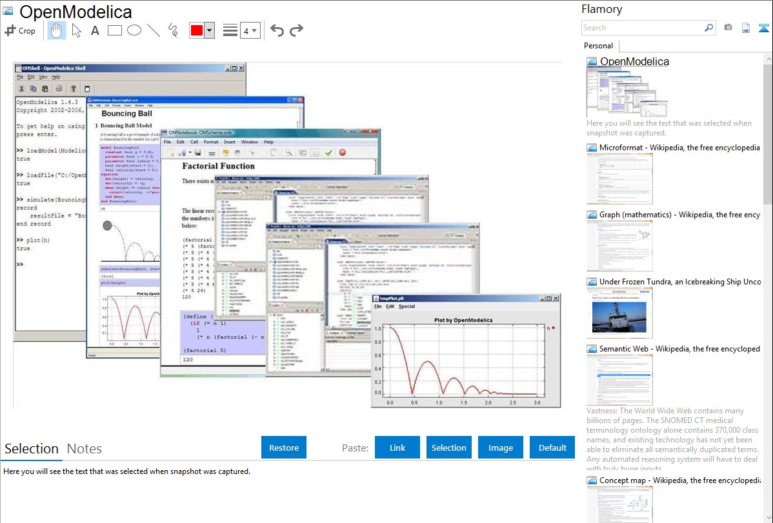773x523 pixels.
Task: Switch to the Notes tab
Action: tap(85, 448)
